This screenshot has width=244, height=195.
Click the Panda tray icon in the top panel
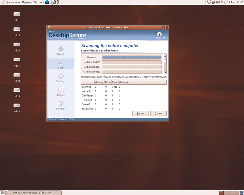point(209,2)
